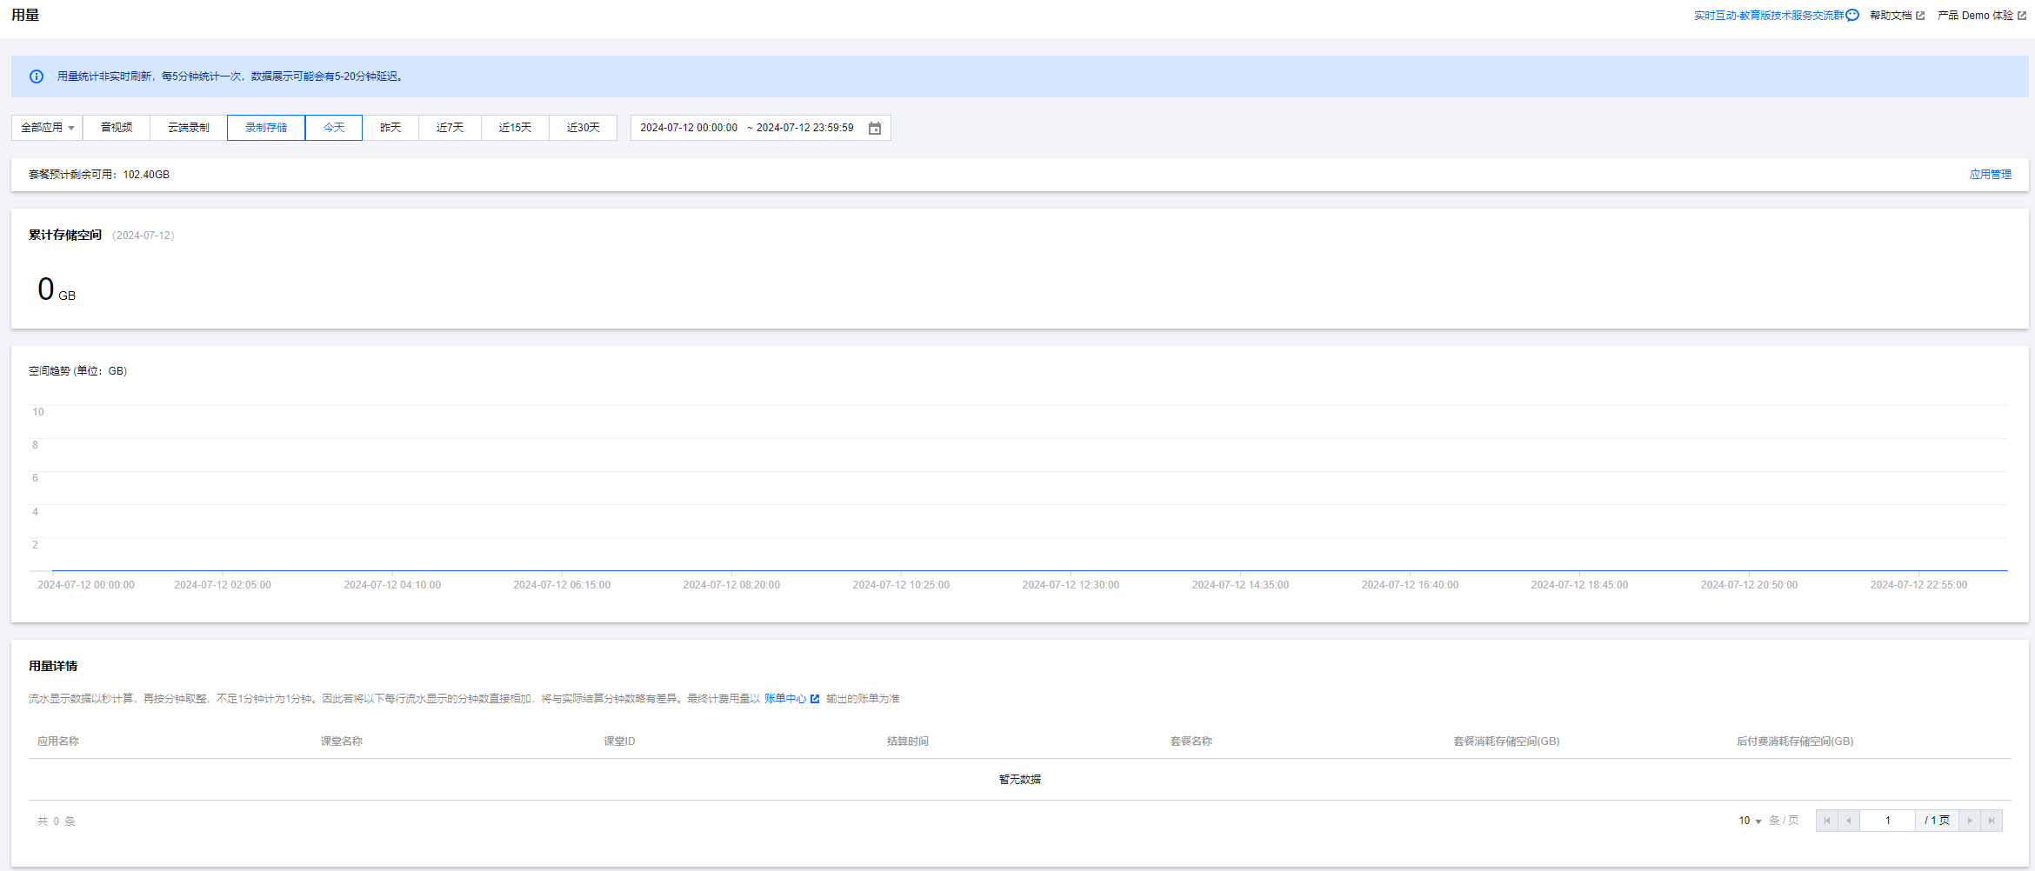The width and height of the screenshot is (2035, 871).
Task: Click the 结算时间 column header
Action: click(908, 741)
